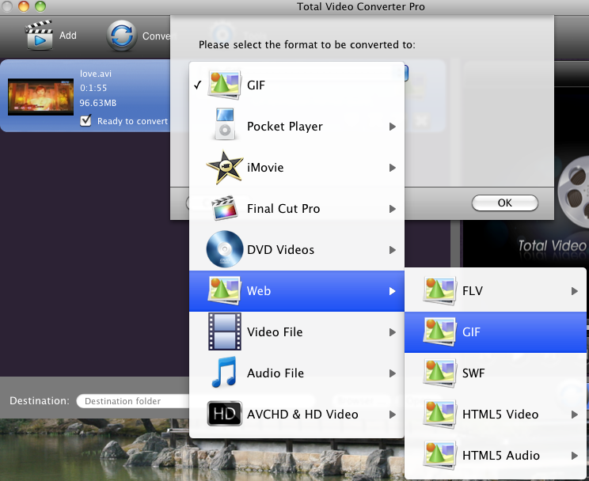Click the 0:1:55 duration text
This screenshot has width=589, height=481.
coord(93,88)
